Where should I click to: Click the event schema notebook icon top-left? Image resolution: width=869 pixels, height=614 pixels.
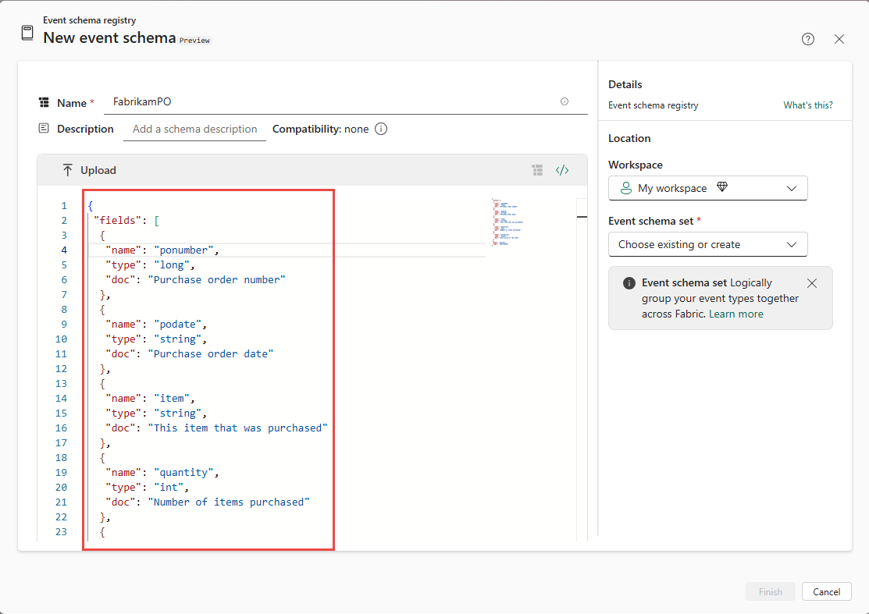pos(27,33)
